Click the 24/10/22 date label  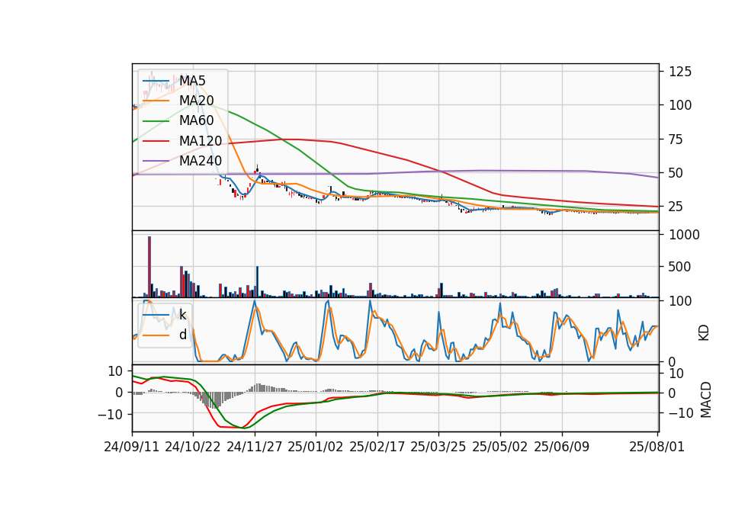tap(193, 447)
